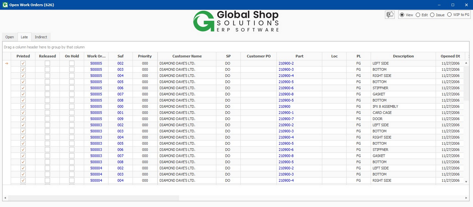Select the Issue radio button

click(432, 15)
